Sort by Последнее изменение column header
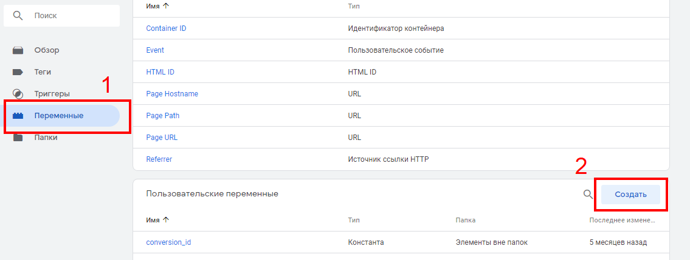690x260 pixels. 622,220
